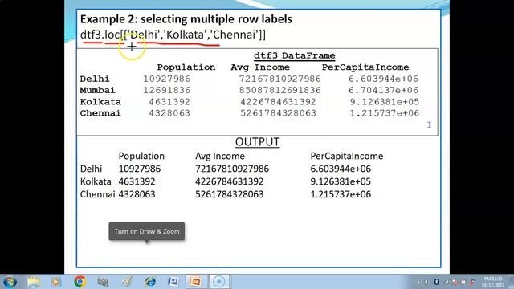Click the dtf3 DataFrame underlined title
Image resolution: width=514 pixels, height=289 pixels.
(295, 55)
